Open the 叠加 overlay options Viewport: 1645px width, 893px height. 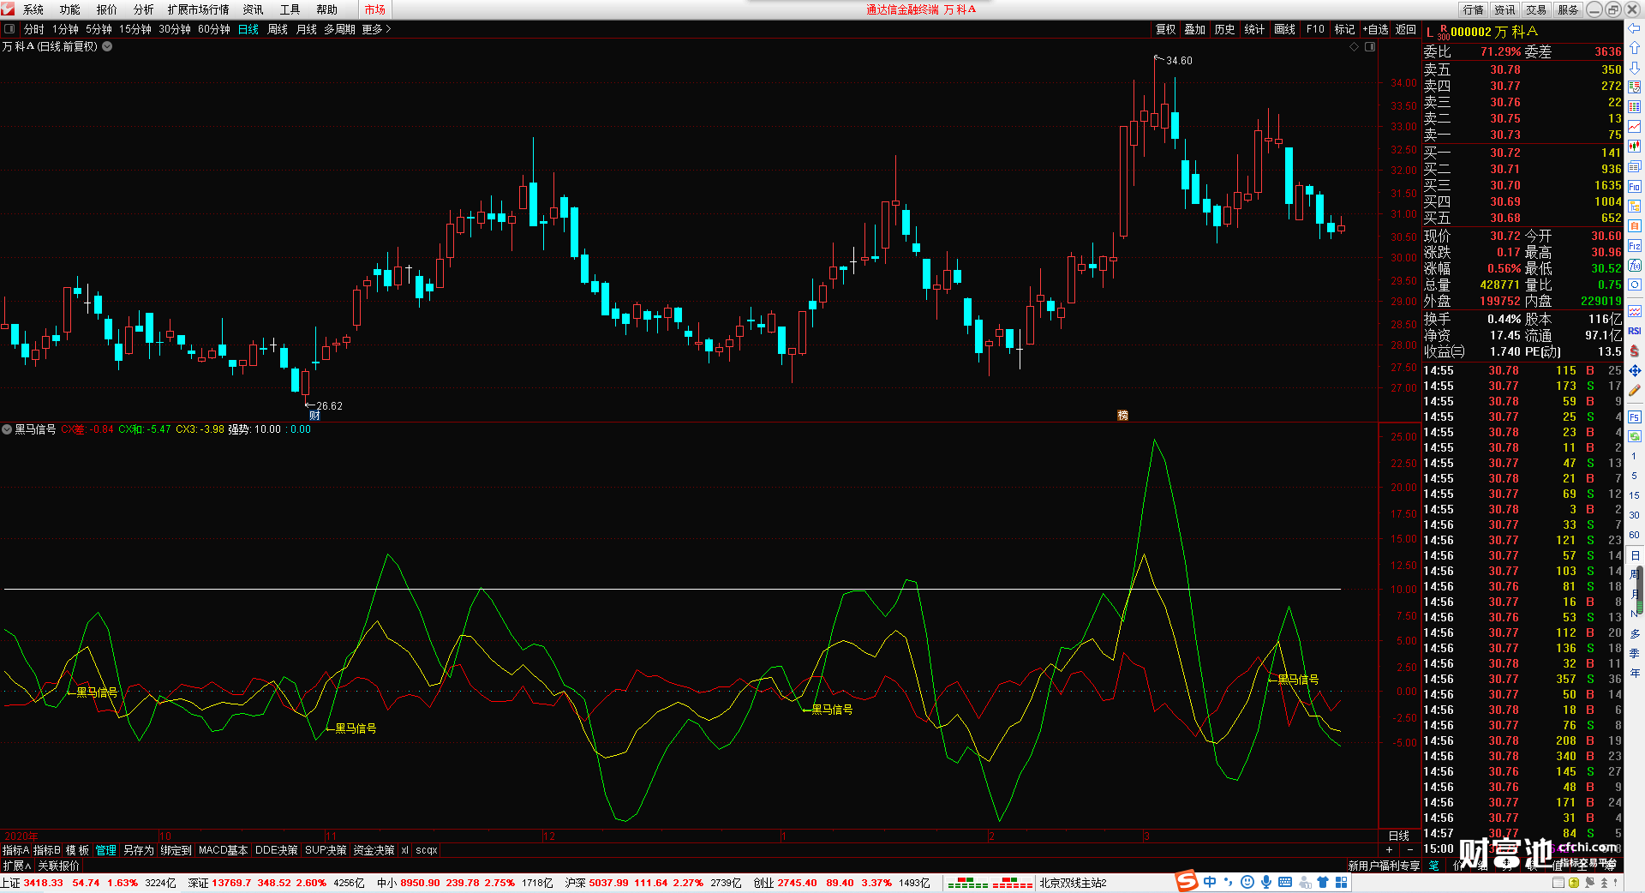1195,29
